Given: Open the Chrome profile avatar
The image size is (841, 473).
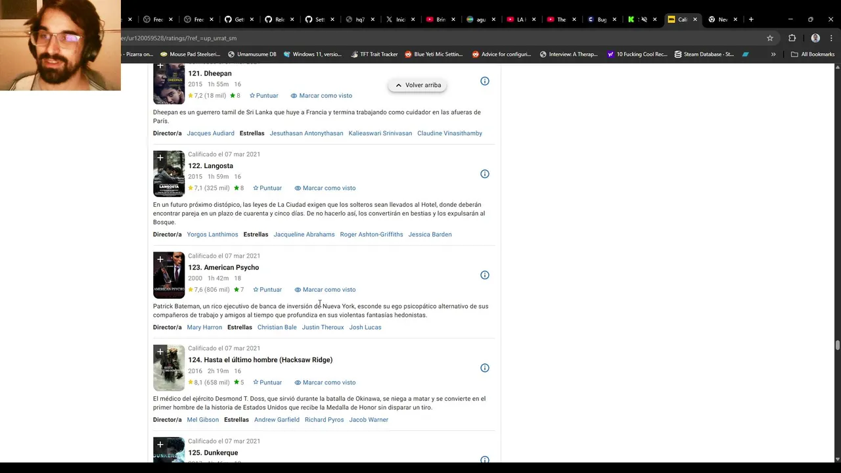Looking at the screenshot, I should tap(815, 38).
